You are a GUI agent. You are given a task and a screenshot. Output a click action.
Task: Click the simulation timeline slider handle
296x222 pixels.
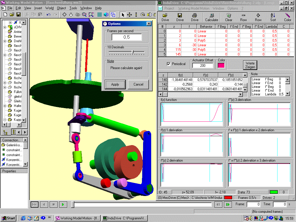pos(73,204)
